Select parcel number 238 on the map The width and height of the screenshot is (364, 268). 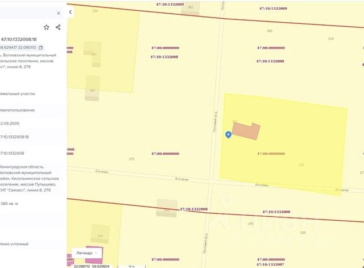pyautogui.click(x=303, y=233)
